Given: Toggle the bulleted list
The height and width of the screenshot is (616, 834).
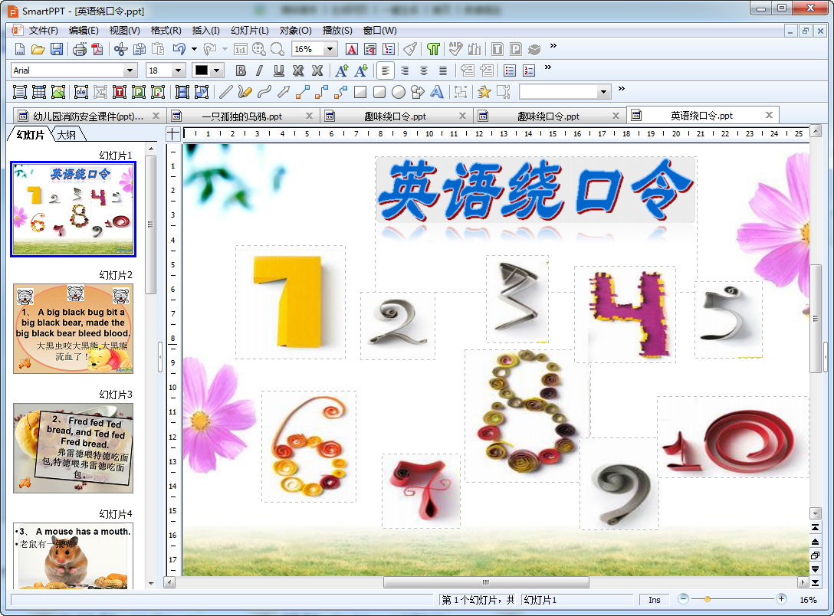Looking at the screenshot, I should click(510, 70).
